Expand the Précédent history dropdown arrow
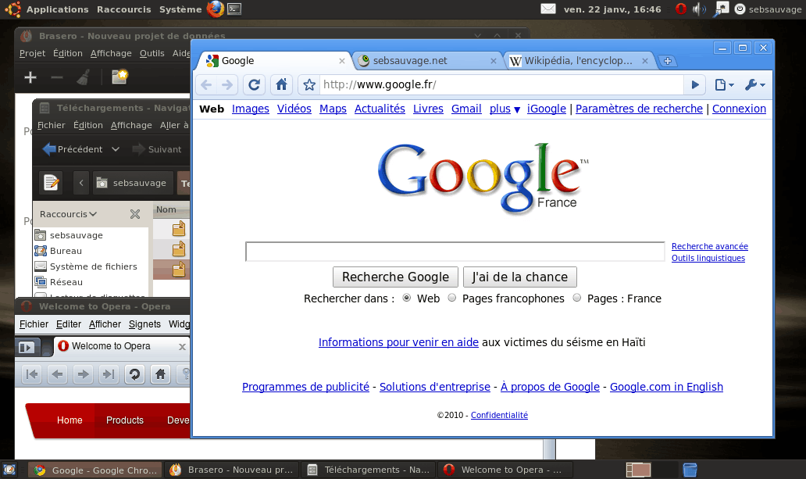Viewport: 806px width, 479px height. coord(115,149)
